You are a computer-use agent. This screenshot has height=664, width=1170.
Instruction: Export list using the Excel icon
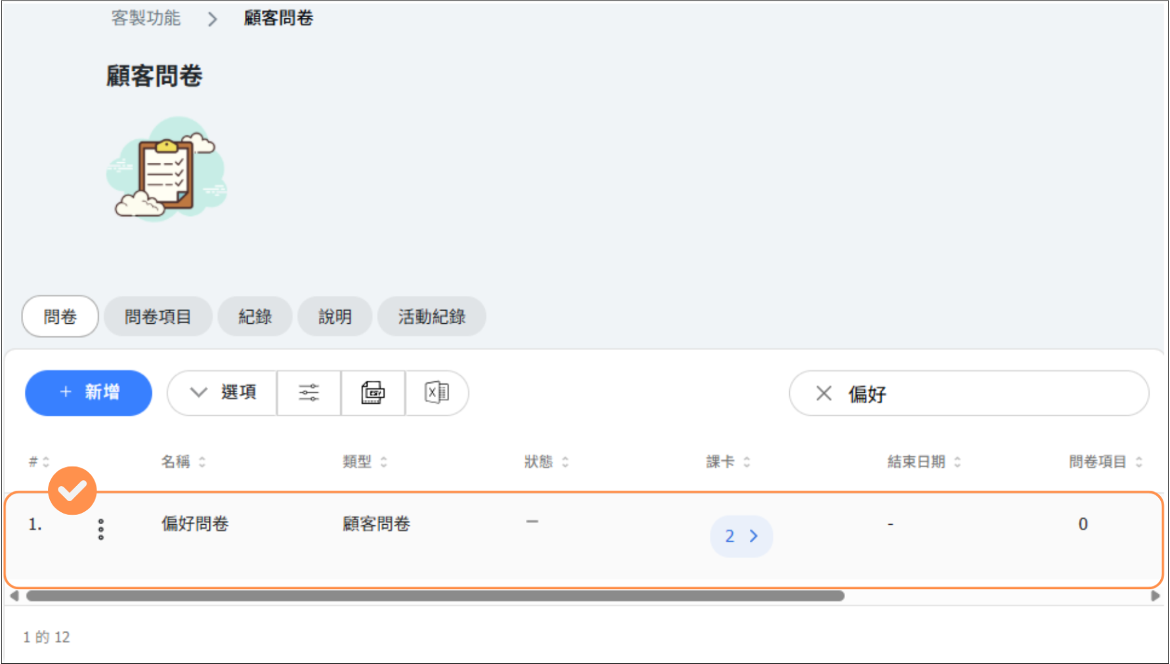click(437, 393)
